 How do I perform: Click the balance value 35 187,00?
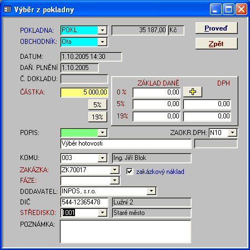(x=139, y=30)
